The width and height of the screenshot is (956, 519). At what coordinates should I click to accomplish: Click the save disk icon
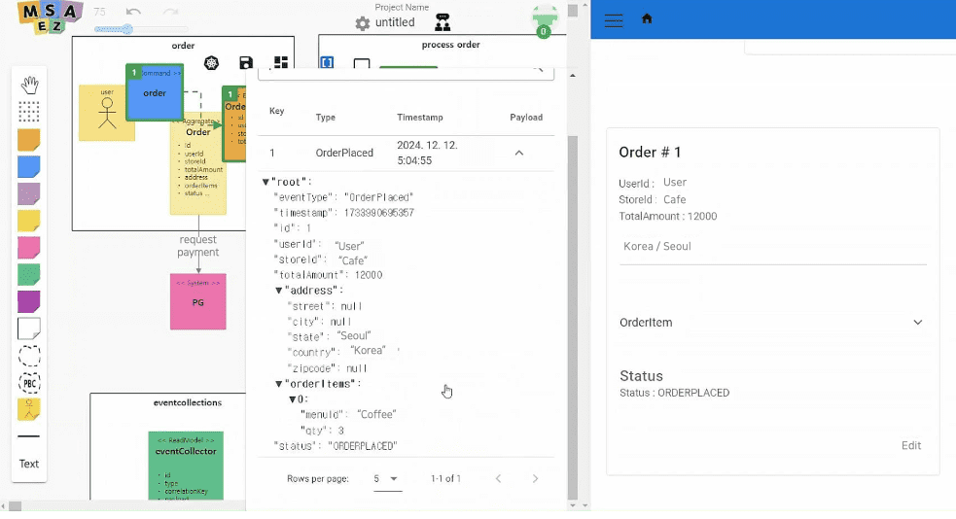246,63
